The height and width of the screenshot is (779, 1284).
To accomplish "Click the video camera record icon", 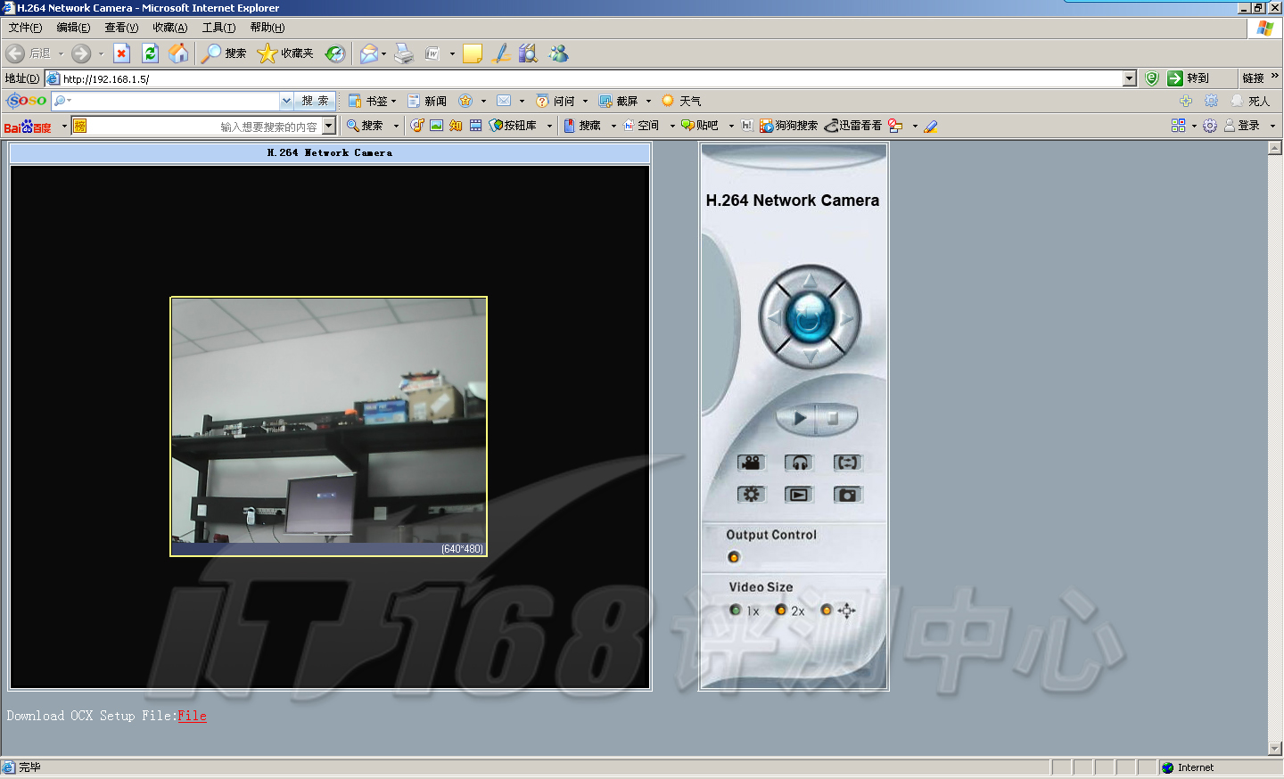I will 751,463.
